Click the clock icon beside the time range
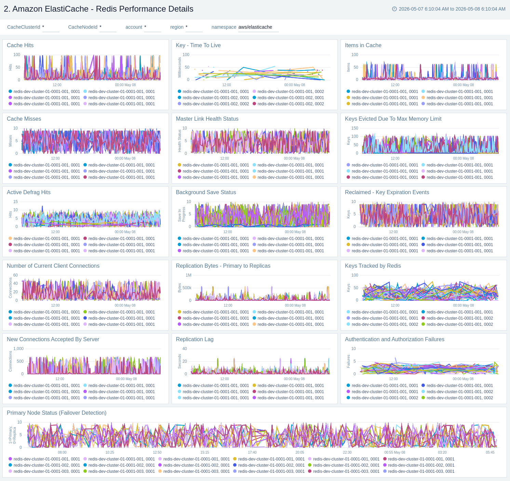The width and height of the screenshot is (510, 481). pos(394,9)
